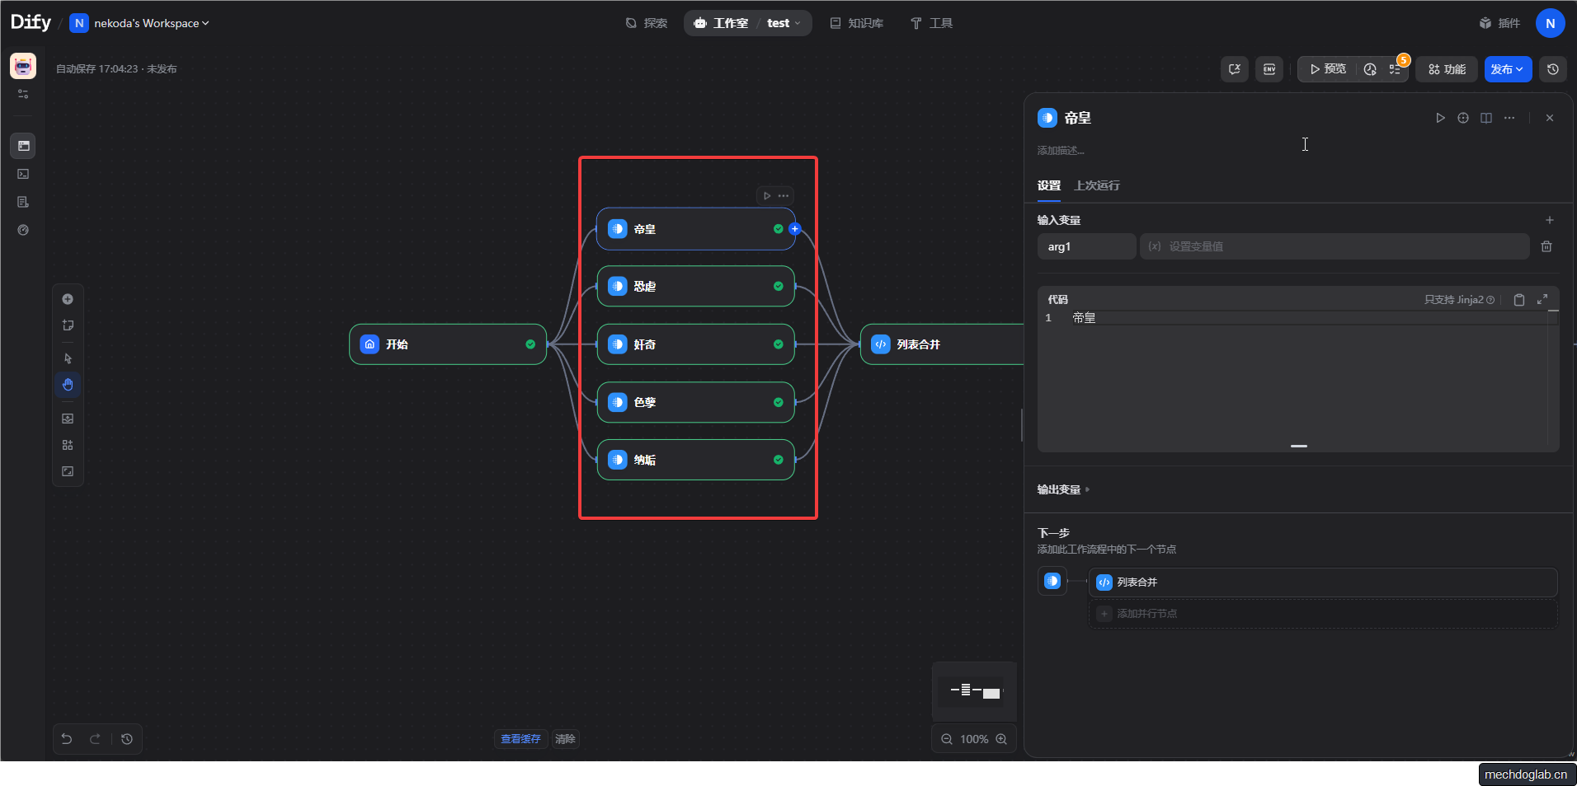Expand the code editor to fullscreen
The image size is (1577, 786).
click(1542, 300)
